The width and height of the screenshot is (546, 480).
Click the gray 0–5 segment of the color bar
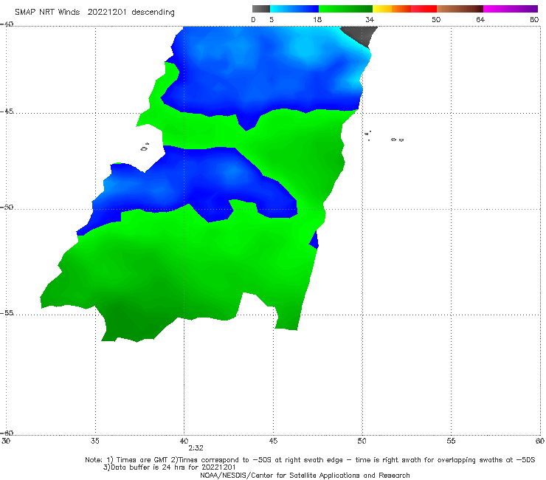click(x=261, y=9)
